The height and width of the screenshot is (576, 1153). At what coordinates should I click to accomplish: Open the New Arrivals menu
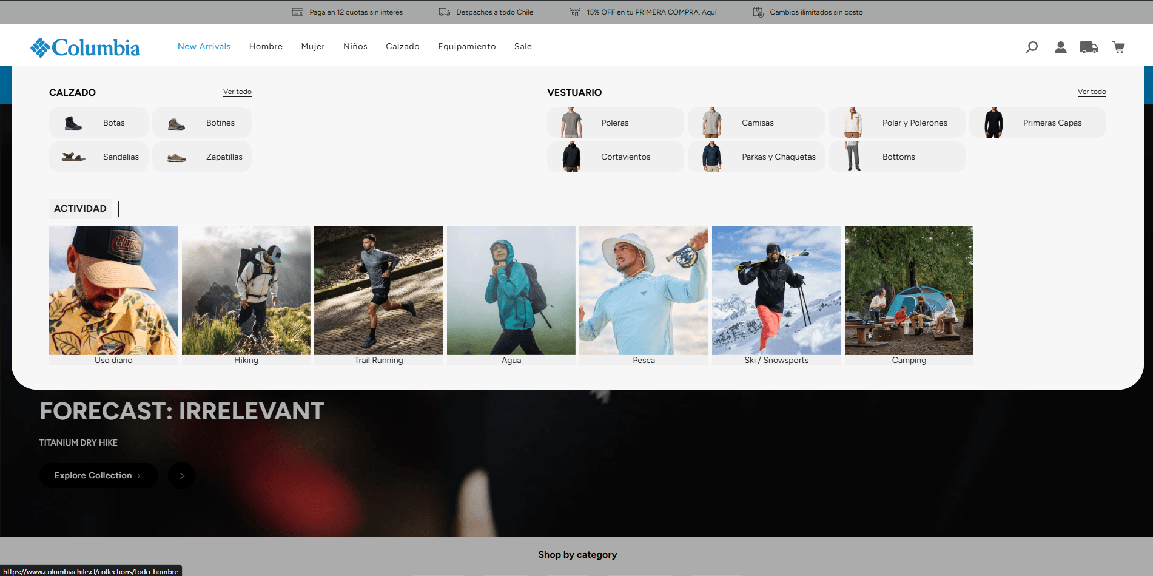(x=204, y=47)
